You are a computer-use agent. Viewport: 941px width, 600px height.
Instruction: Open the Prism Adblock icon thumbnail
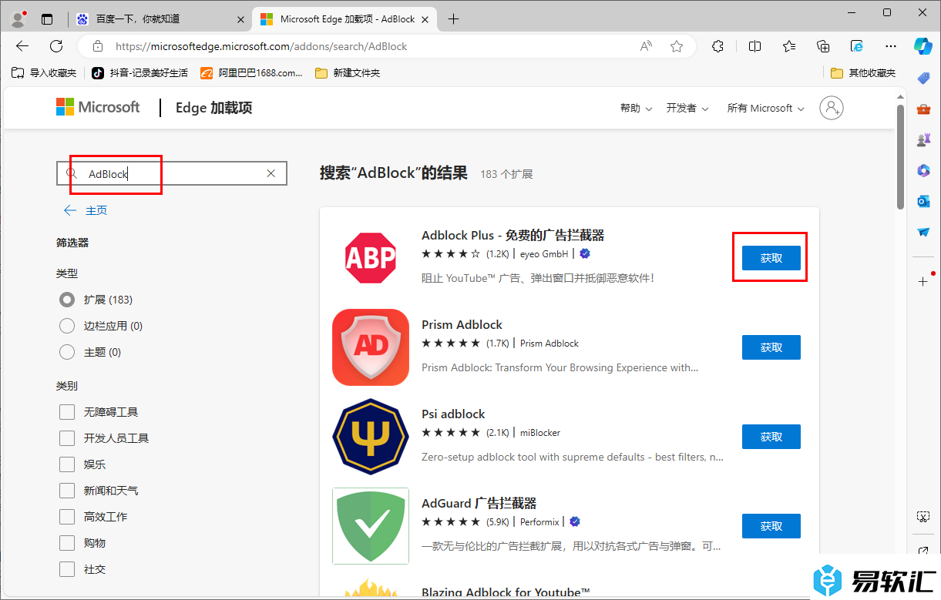point(371,347)
